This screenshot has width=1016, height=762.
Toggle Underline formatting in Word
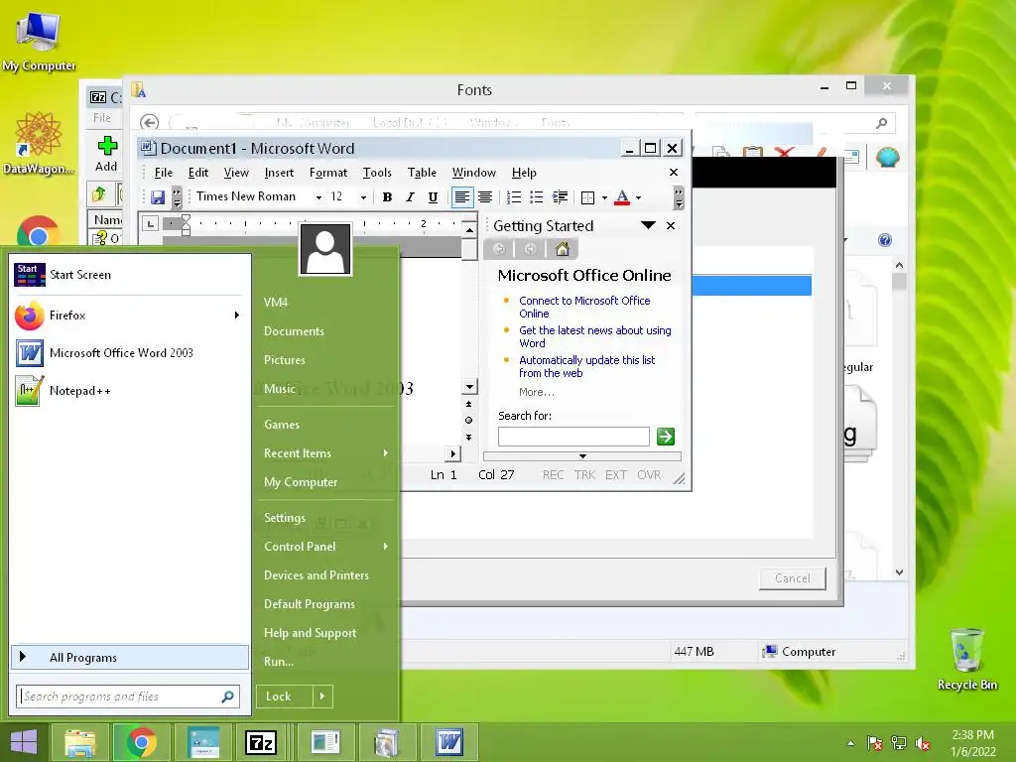pos(433,197)
